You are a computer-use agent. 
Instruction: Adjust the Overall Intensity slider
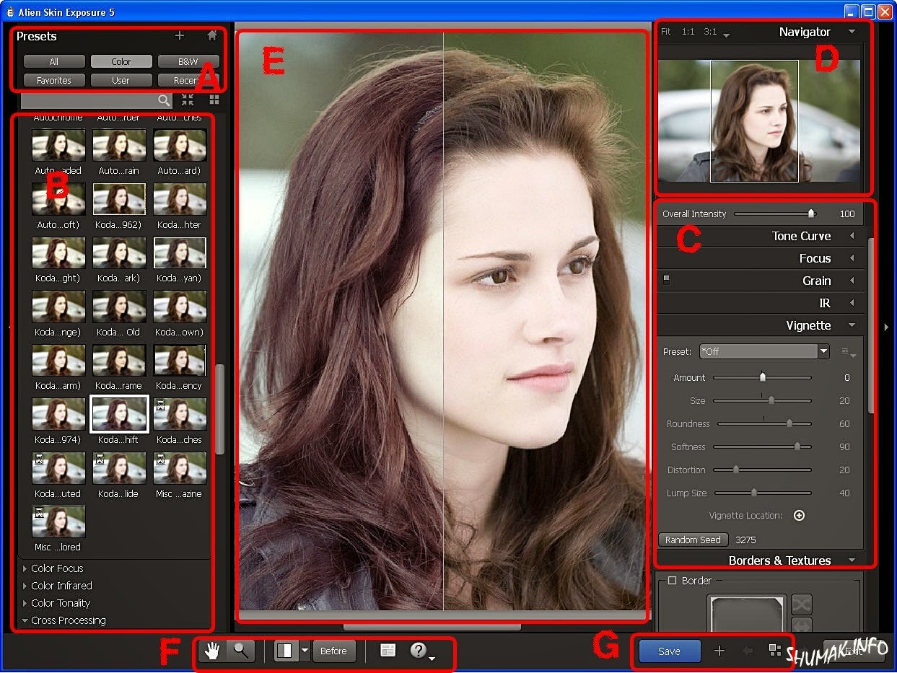click(x=811, y=214)
